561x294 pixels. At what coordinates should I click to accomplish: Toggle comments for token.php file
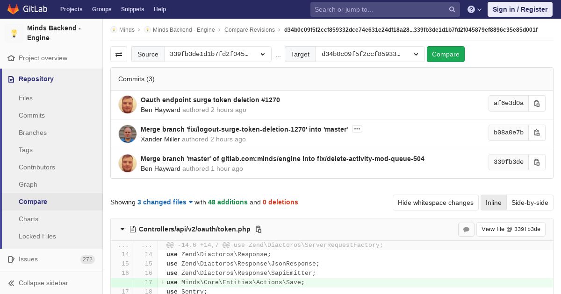466,229
